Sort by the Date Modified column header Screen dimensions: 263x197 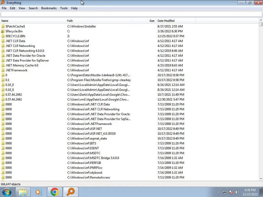point(176,21)
